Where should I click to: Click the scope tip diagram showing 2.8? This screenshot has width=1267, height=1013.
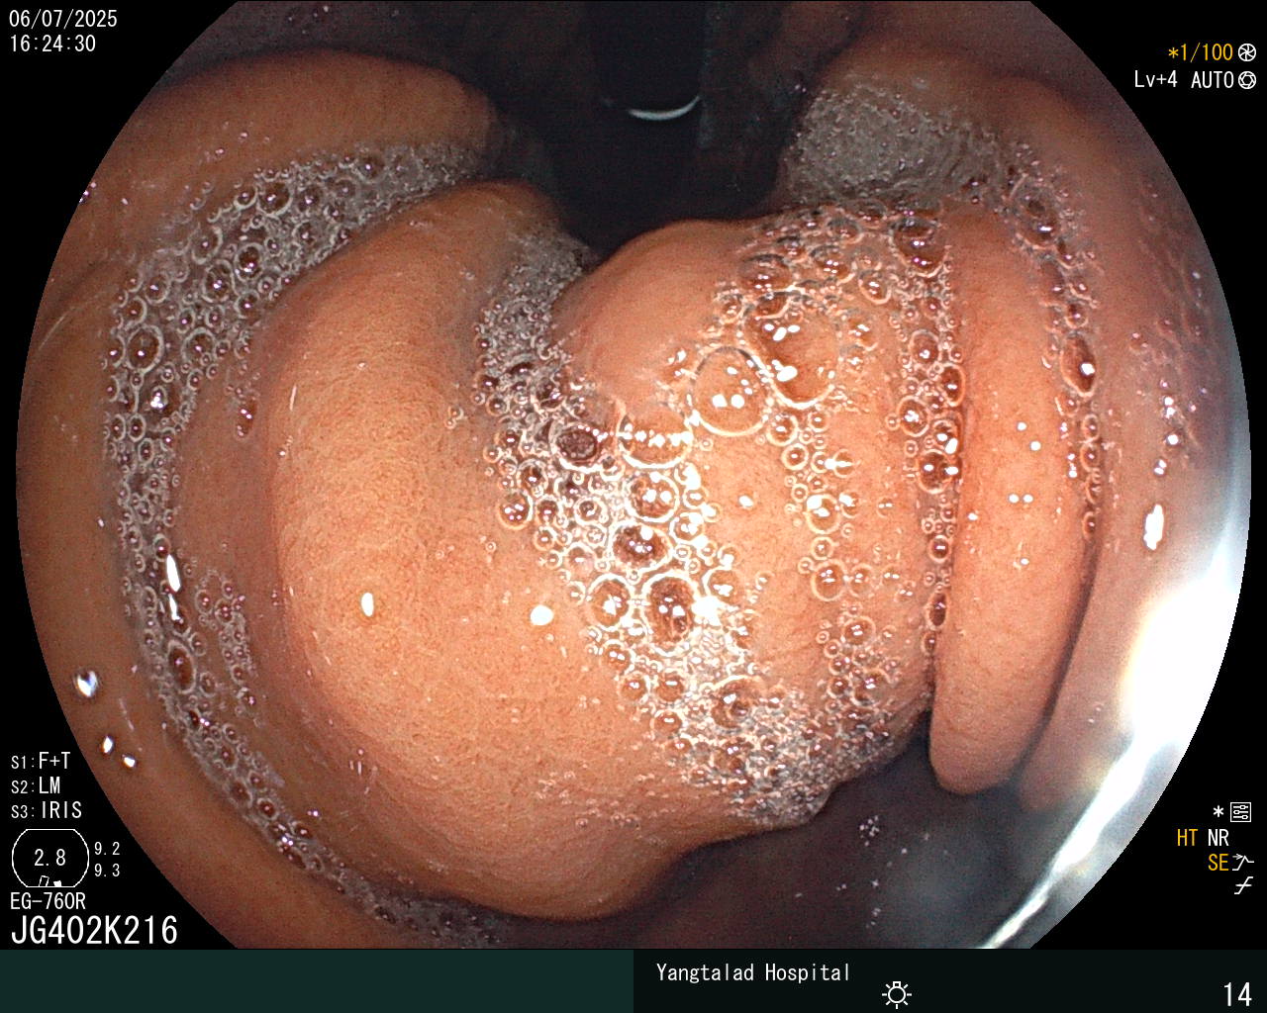[49, 858]
